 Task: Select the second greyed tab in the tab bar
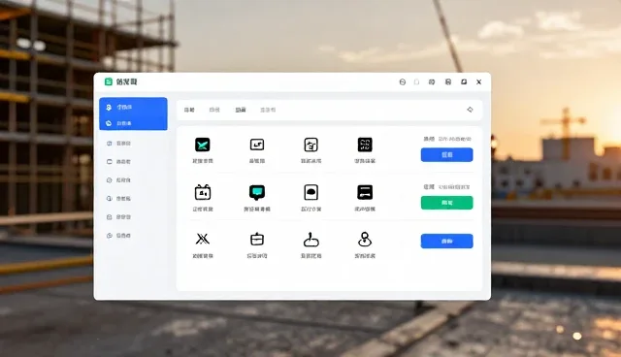pos(214,110)
